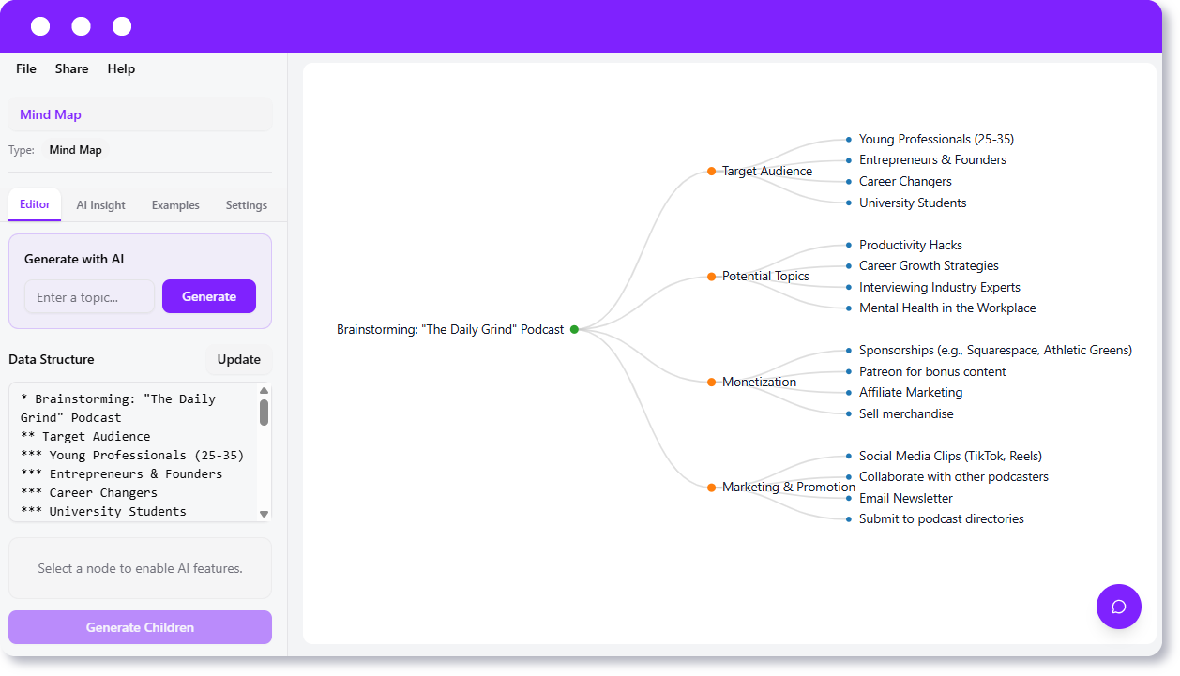Open the Settings tab
This screenshot has width=1180, height=676.
pyautogui.click(x=246, y=205)
